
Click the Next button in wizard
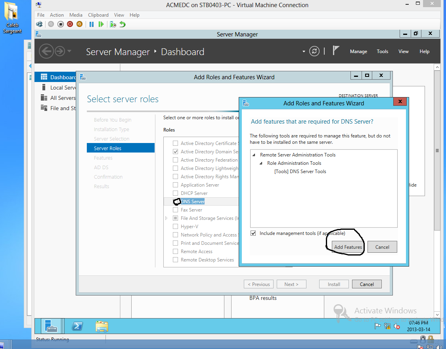[291, 284]
